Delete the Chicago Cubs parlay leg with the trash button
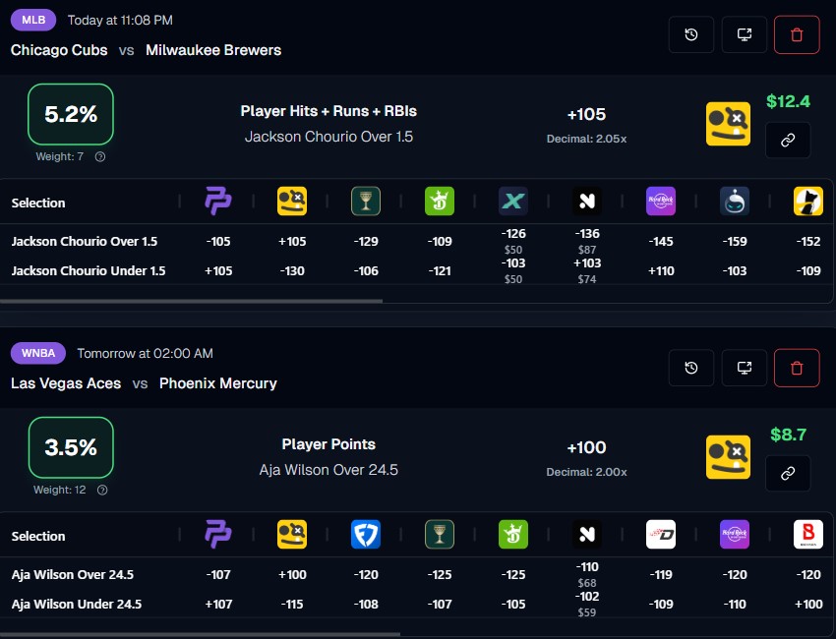The image size is (836, 639). pos(797,33)
